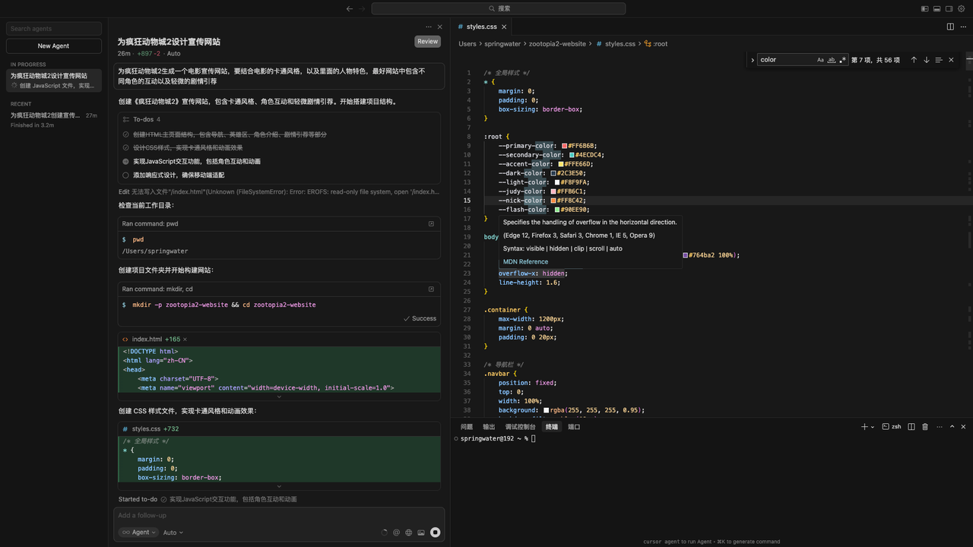Toggle regular expression search option
Image resolution: width=973 pixels, height=547 pixels.
coord(842,60)
